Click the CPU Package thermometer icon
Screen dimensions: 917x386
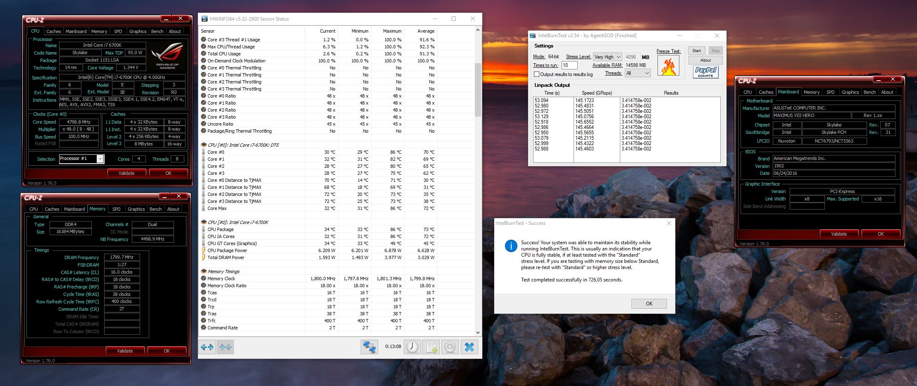[204, 229]
